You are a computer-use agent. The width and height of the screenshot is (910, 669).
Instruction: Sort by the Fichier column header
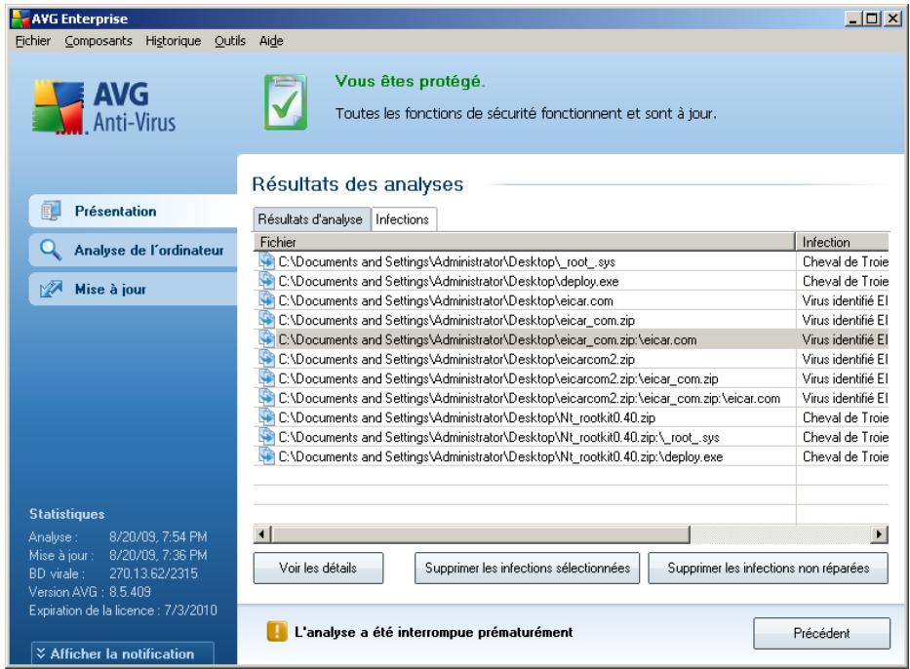[x=524, y=242]
